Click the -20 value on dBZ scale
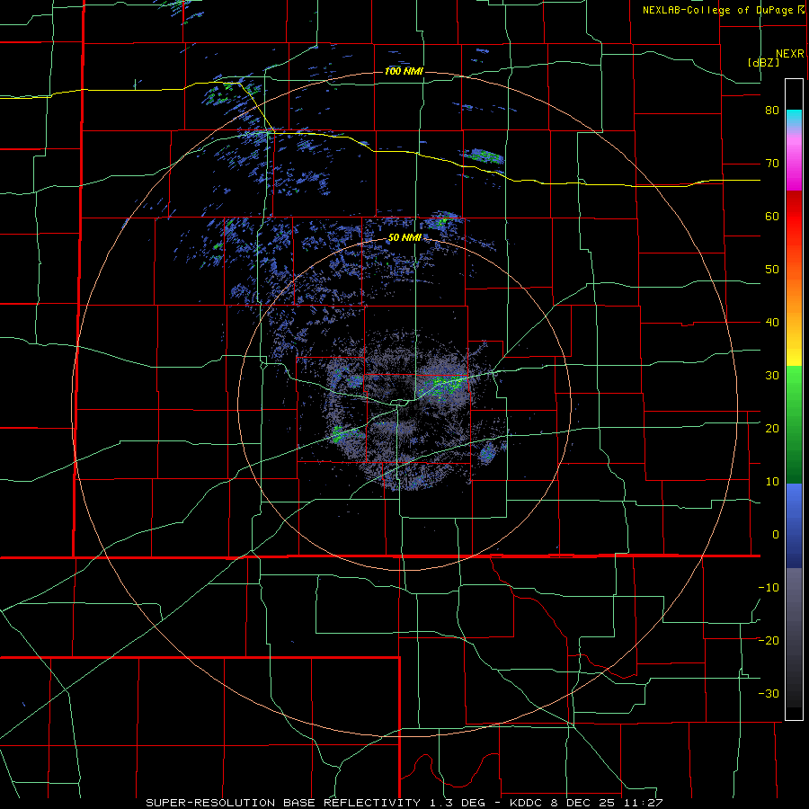 (x=769, y=640)
